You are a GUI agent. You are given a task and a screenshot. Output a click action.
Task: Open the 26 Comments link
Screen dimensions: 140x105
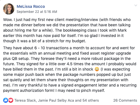(x=125, y=101)
